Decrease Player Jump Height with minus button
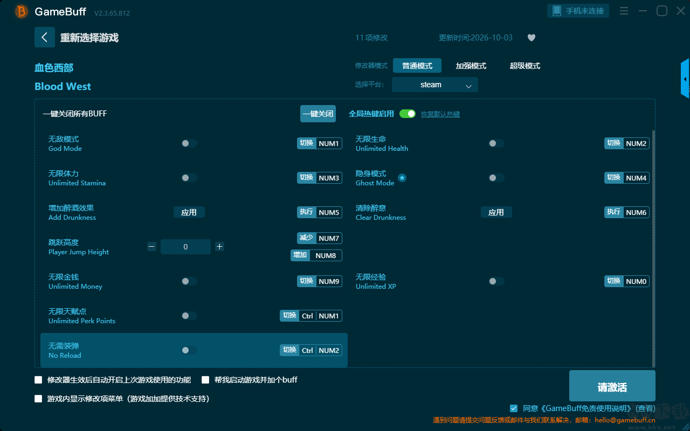Viewport: 690px width, 431px height. click(151, 247)
